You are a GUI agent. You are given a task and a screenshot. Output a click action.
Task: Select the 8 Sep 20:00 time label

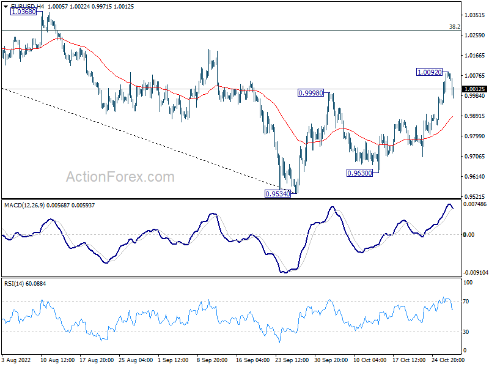point(212,360)
